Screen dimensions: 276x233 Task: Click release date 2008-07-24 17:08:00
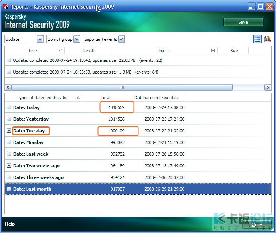click(x=165, y=107)
